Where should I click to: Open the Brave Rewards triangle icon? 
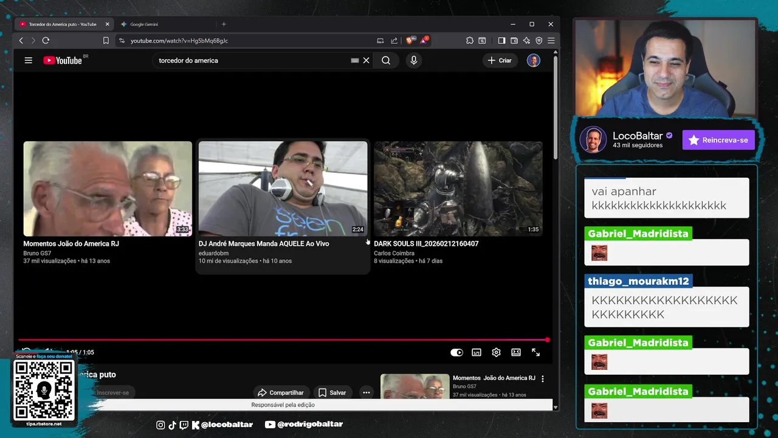424,40
